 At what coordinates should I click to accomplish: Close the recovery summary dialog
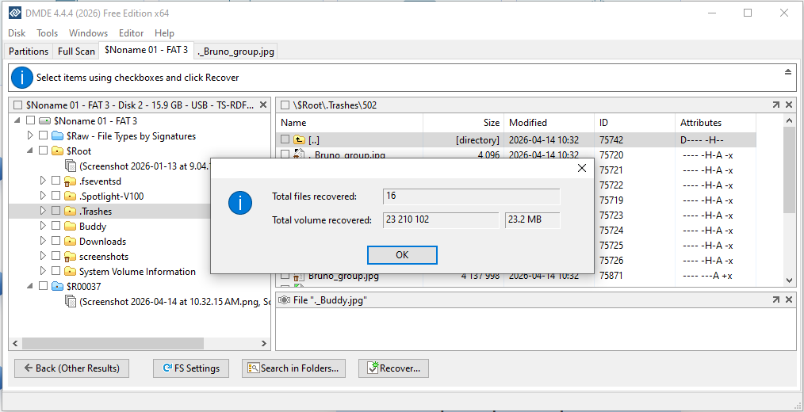tap(581, 168)
